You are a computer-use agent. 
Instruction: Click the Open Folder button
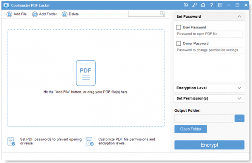tap(191, 129)
